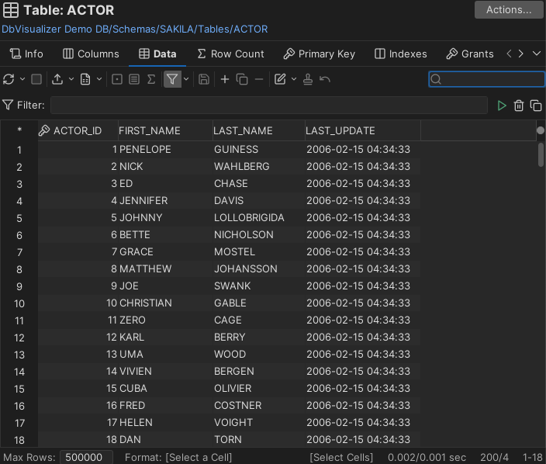Viewport: 546px width, 464px height.
Task: Click the duplicate row icon
Action: 242,79
